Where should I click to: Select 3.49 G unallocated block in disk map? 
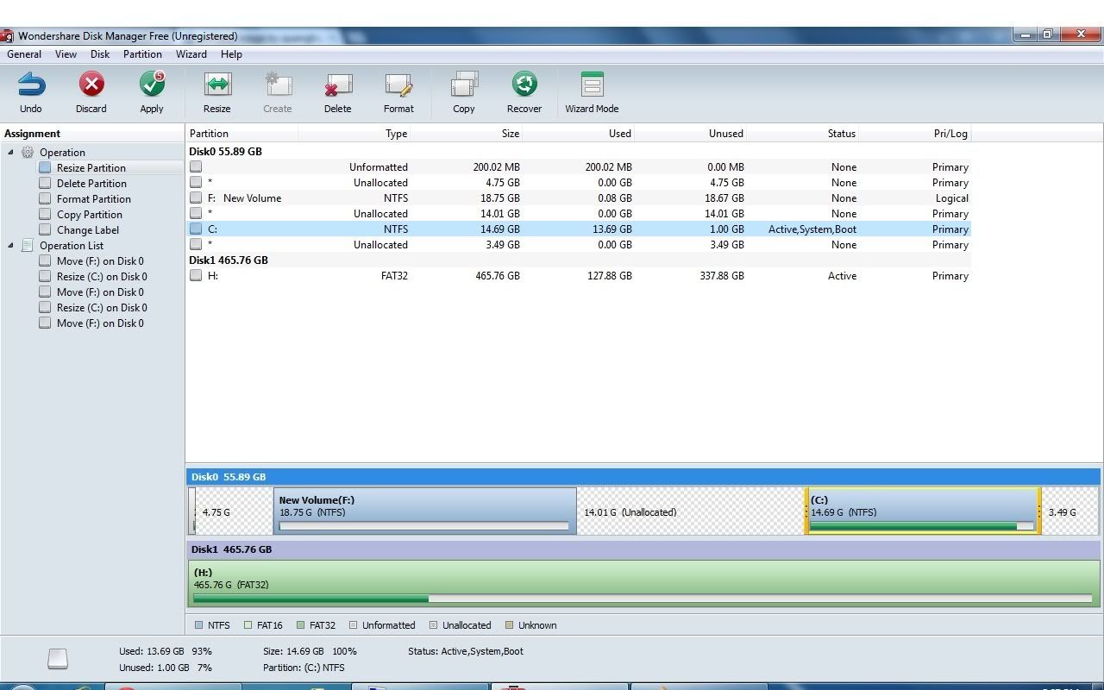point(1070,511)
